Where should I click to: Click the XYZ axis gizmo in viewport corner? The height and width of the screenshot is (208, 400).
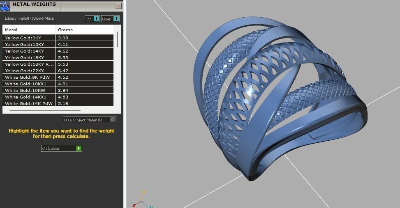tap(142, 200)
